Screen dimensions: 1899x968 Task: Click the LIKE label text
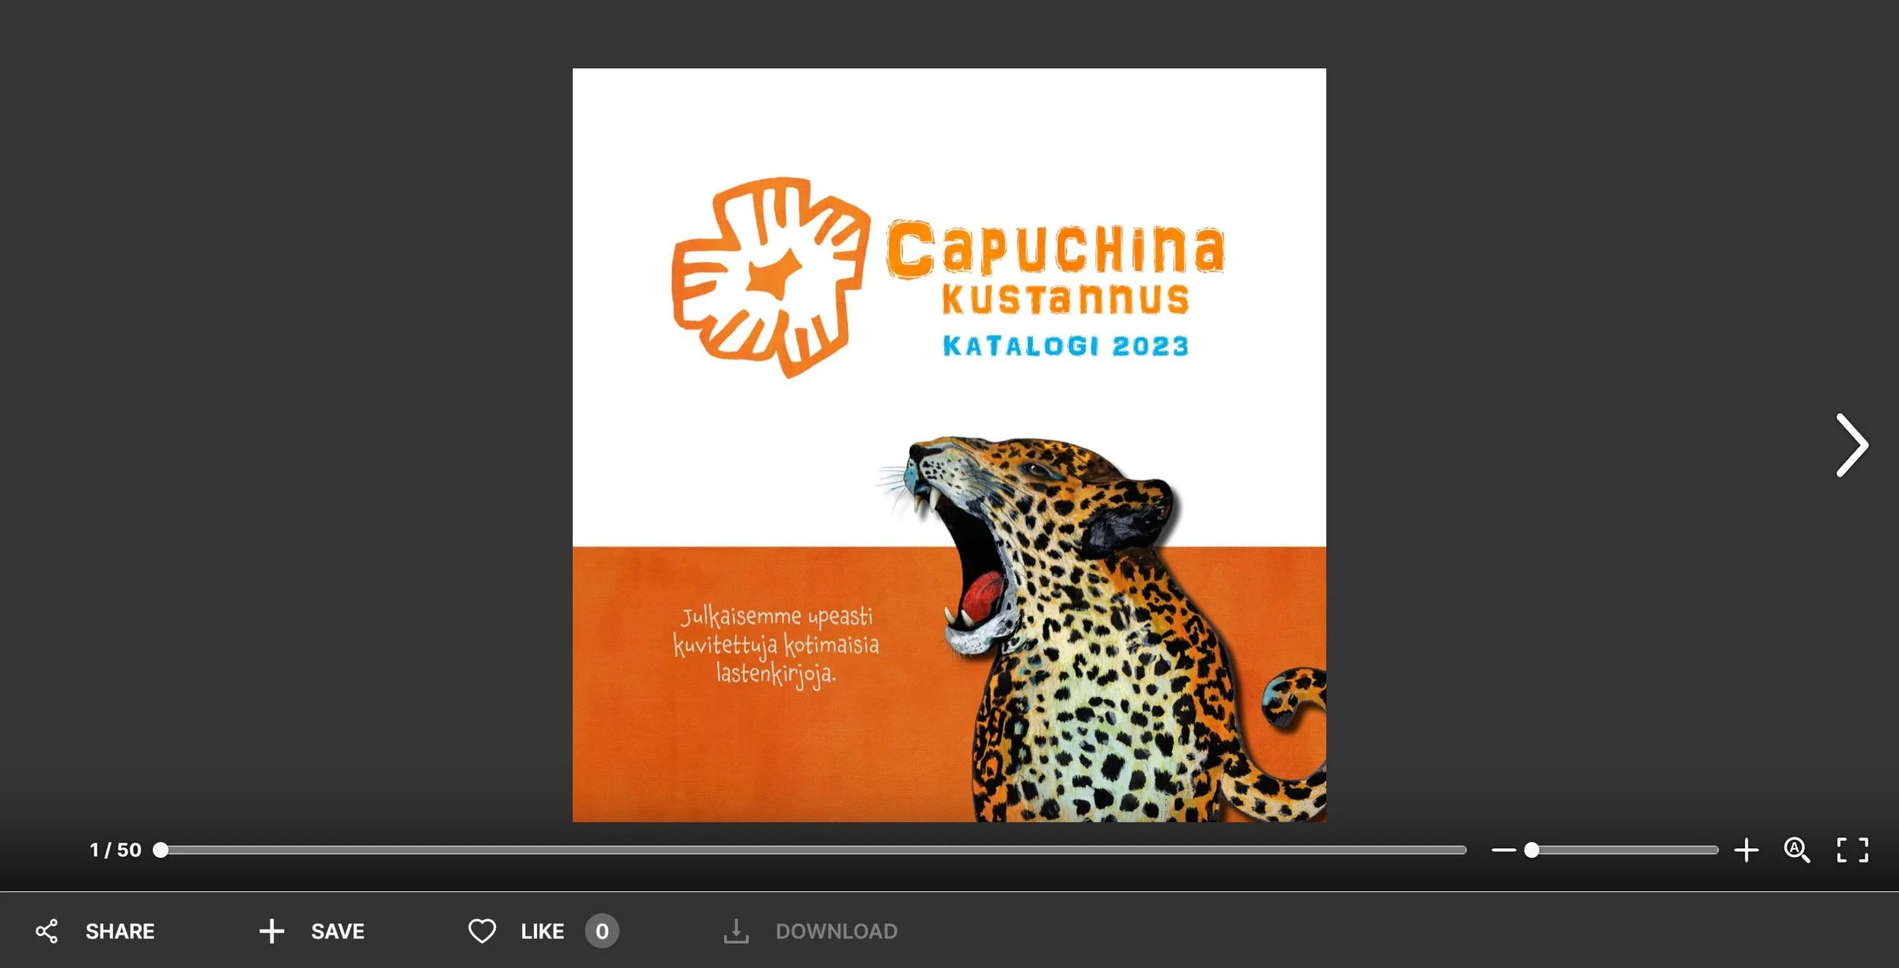[542, 932]
